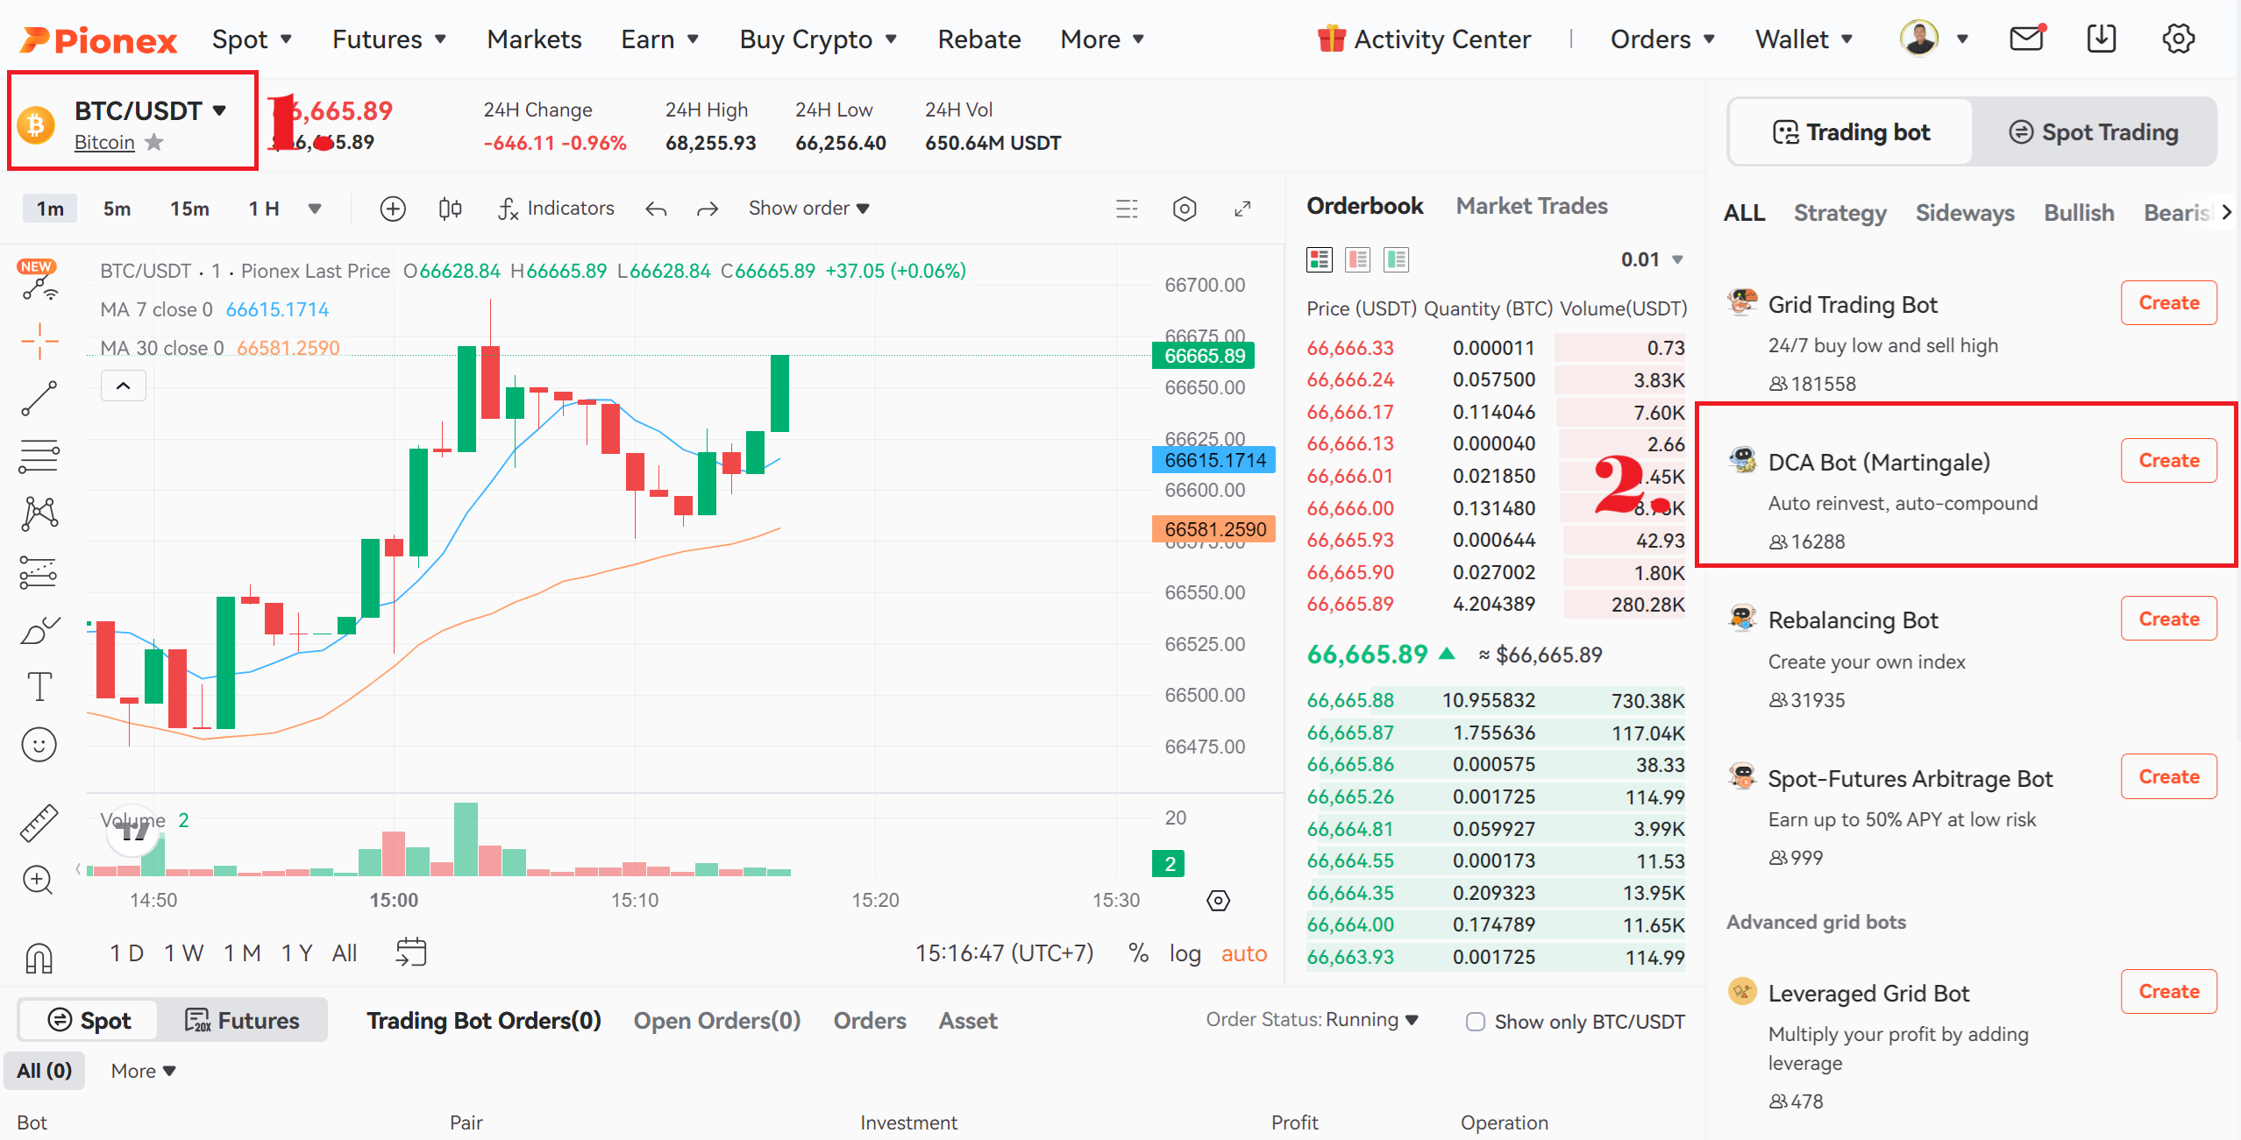The width and height of the screenshot is (2241, 1140).
Task: Toggle the magnet snap mode
Action: click(x=39, y=957)
